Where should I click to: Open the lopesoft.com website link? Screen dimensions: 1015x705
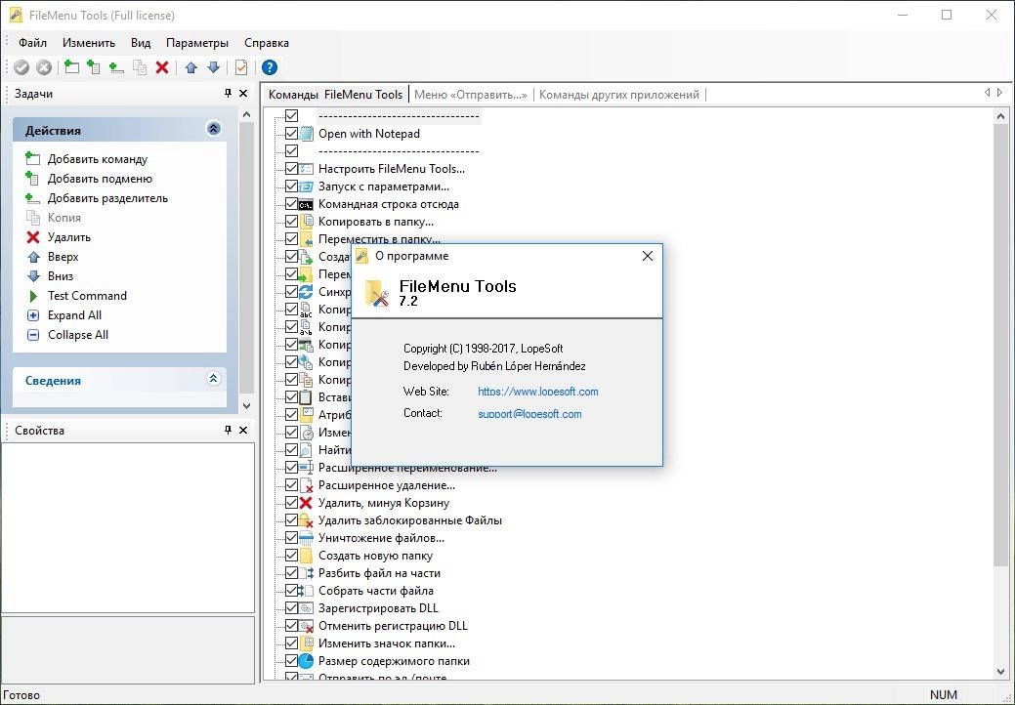pyautogui.click(x=538, y=392)
